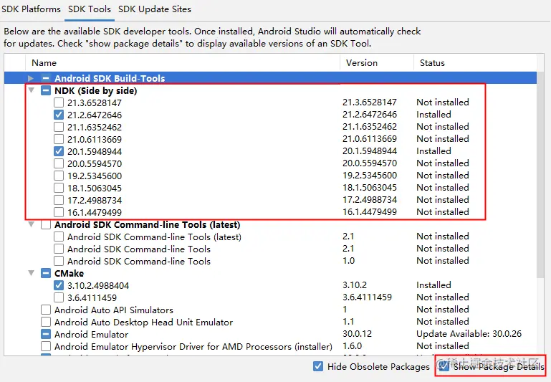Check NDK version 21.1.6352462

click(59, 127)
